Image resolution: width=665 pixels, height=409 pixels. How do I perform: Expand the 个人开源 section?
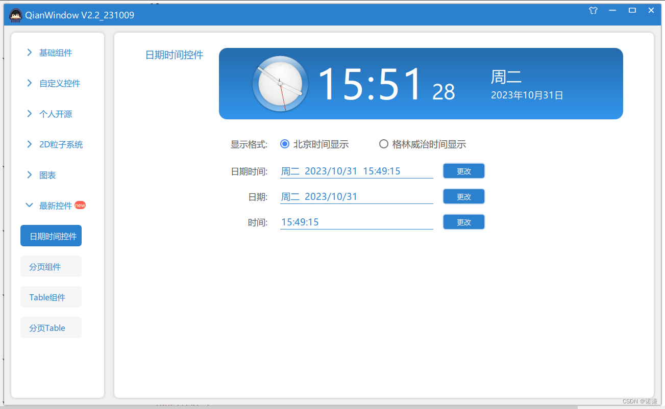(53, 114)
